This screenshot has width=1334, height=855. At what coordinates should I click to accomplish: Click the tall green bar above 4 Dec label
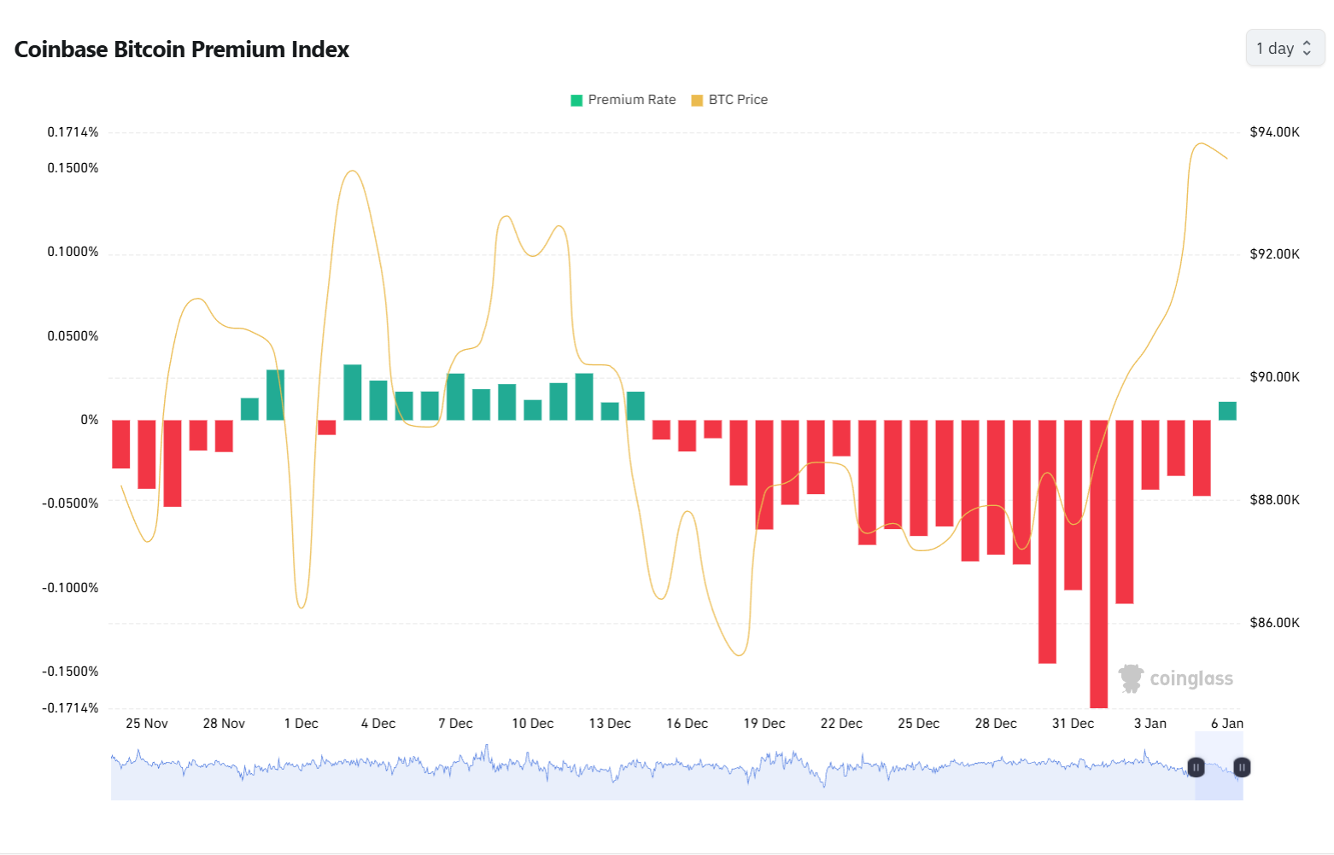pyautogui.click(x=353, y=392)
